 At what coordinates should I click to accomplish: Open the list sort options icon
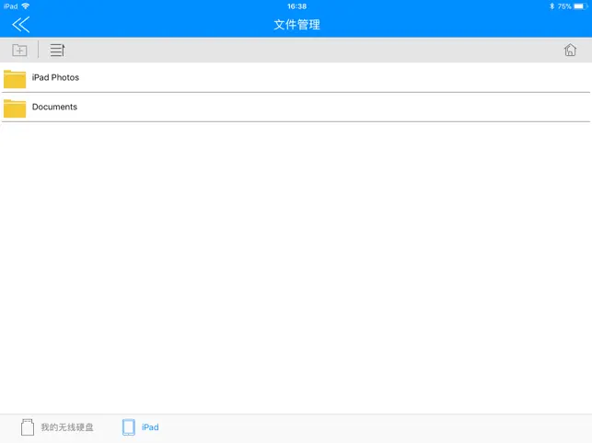(57, 50)
